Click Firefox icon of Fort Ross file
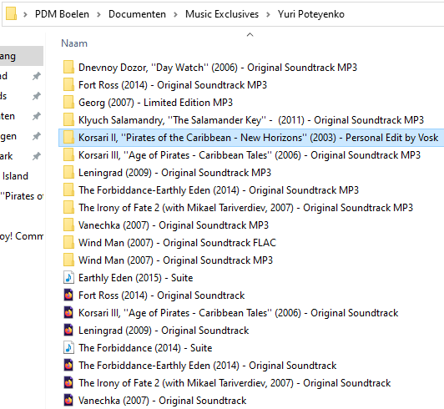444x409 pixels. 68,295
